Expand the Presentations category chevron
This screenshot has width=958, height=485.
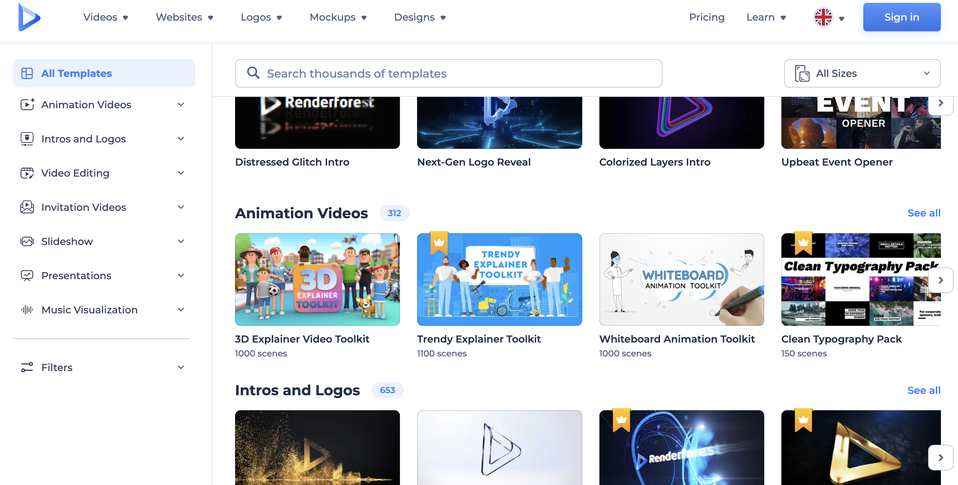coord(181,275)
